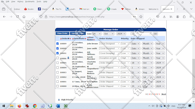
Task: Open priority dropdown for order 10086
Action: [x=125, y=58]
